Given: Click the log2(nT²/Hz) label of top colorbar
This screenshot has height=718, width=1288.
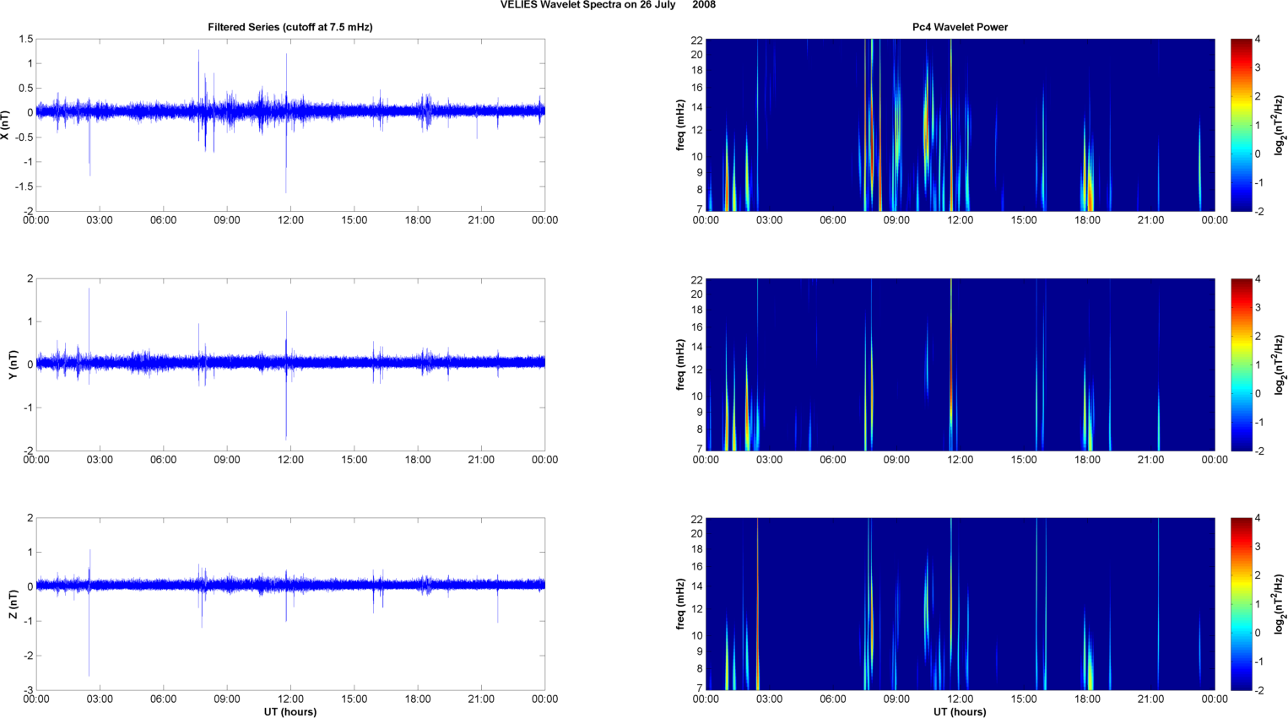Looking at the screenshot, I should pos(1280,125).
